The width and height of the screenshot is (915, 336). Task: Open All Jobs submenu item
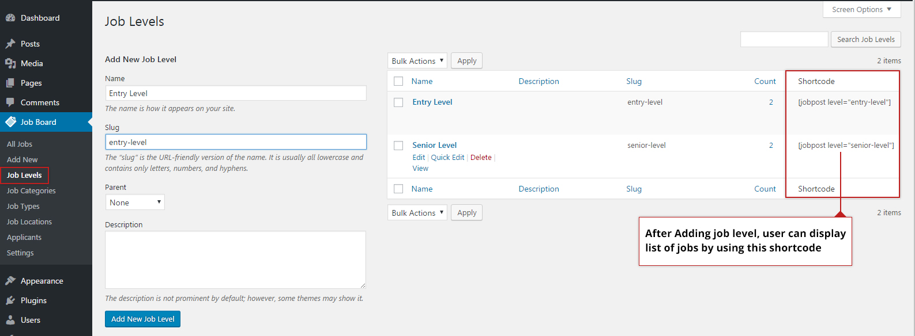(x=20, y=144)
